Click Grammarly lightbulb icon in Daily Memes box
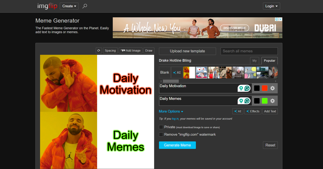The width and height of the screenshot is (323, 169). pyautogui.click(x=241, y=101)
